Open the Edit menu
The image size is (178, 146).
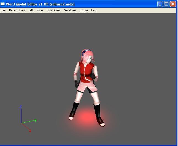pyautogui.click(x=31, y=10)
